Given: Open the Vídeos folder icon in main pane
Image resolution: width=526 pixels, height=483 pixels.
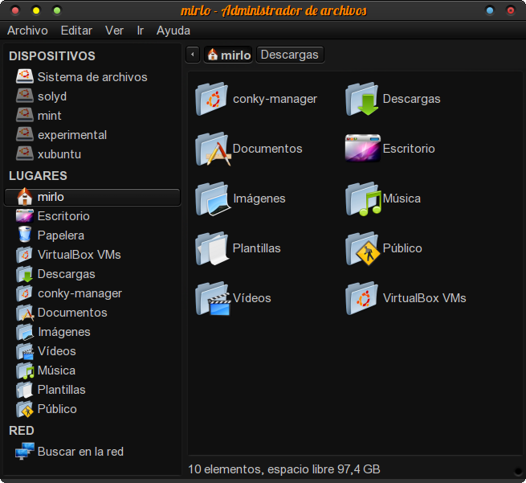Looking at the screenshot, I should [x=213, y=298].
